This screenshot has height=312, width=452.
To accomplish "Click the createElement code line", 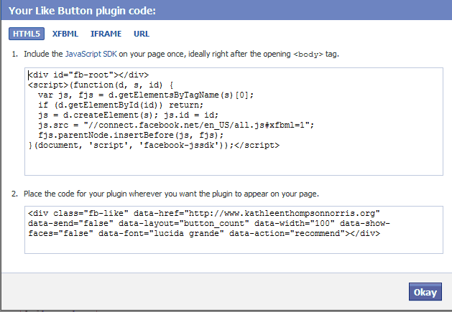I will click(x=129, y=115).
